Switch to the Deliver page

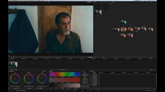point(98,90)
